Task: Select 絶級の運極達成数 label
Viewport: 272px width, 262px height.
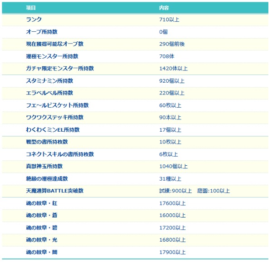Action: pos(47,179)
